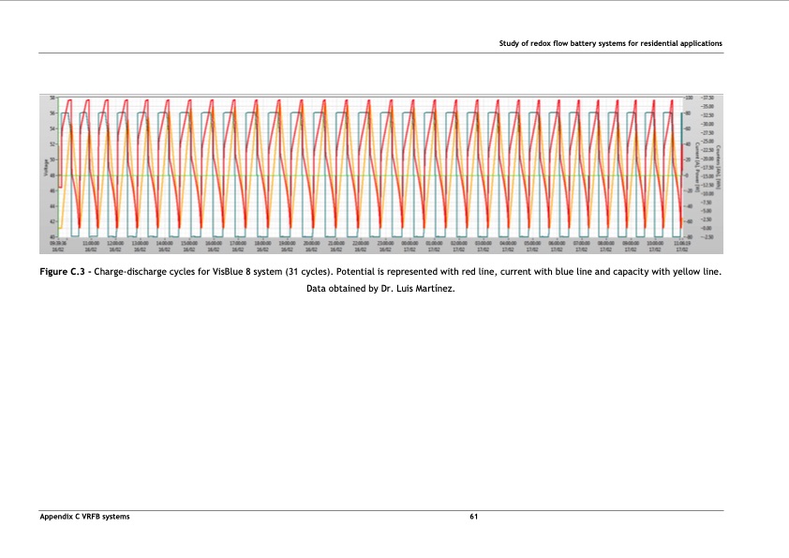Click the '15:00:00' time label on the chart axis
This screenshot has width=789, height=558.
188,243
